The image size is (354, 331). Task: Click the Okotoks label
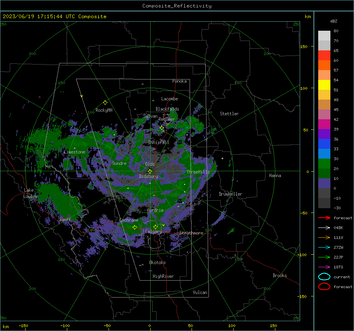157,263
